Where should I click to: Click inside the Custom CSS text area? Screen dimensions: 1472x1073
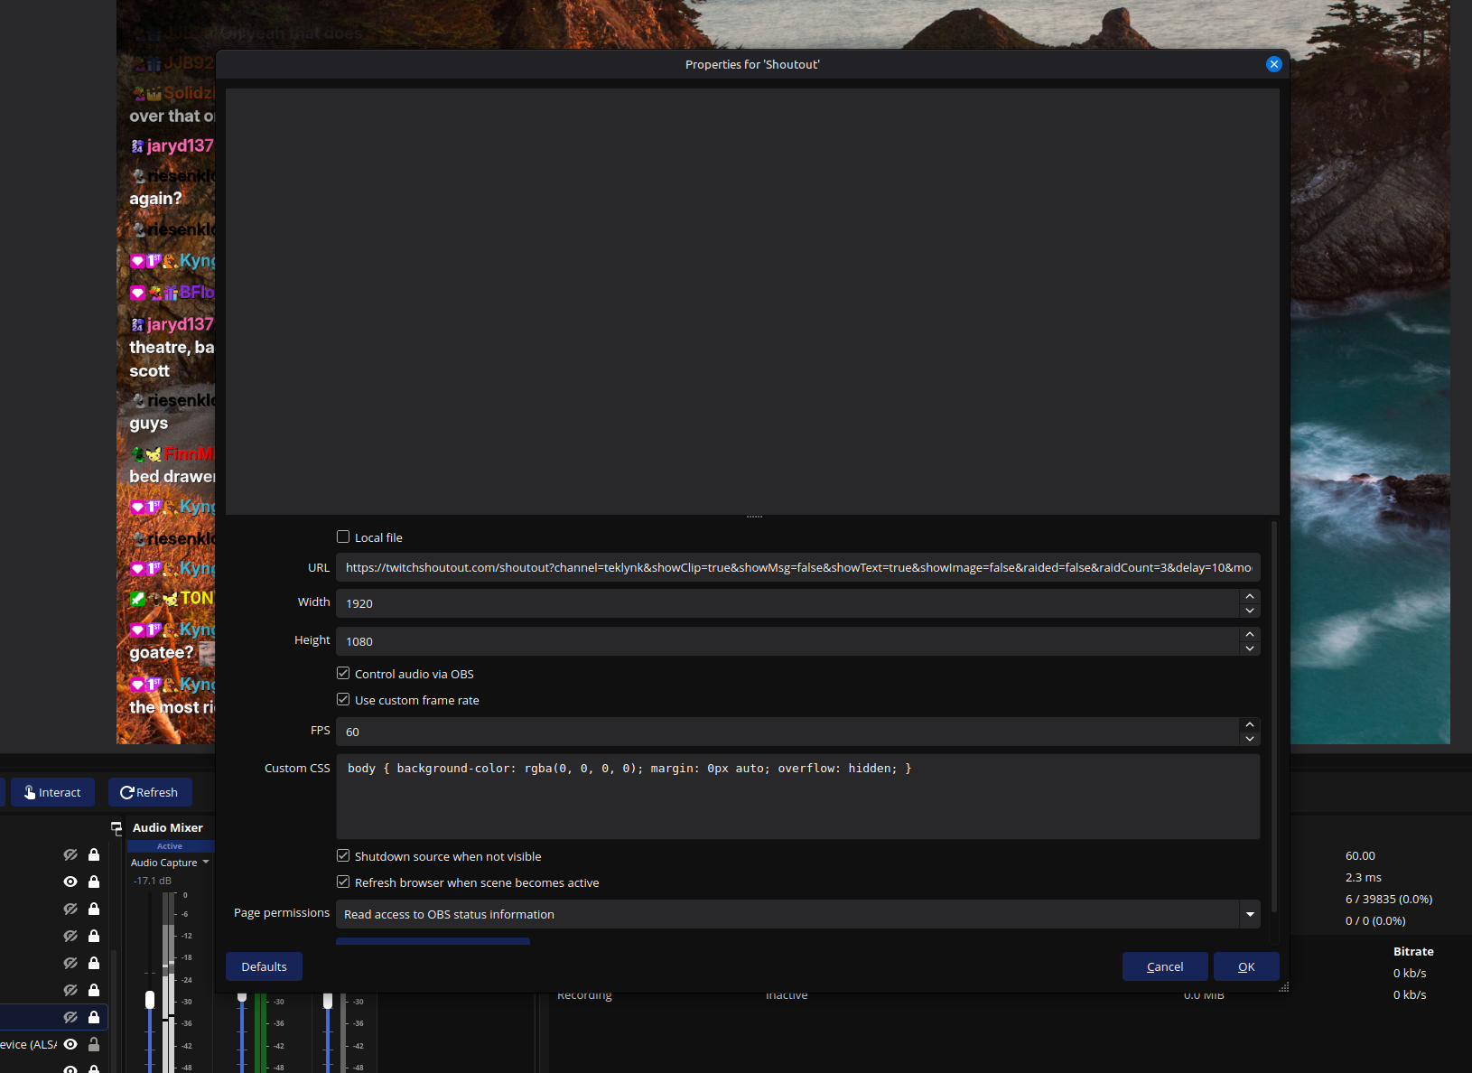[x=798, y=797]
